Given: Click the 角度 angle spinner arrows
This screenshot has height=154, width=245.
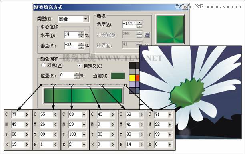Looking at the screenshot, I should [x=139, y=24].
